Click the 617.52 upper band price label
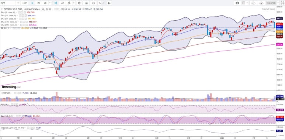285x140 pixels. click(x=279, y=18)
